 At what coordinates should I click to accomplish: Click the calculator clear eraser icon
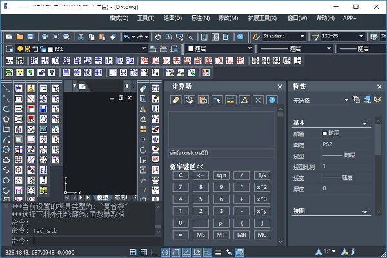click(x=175, y=100)
